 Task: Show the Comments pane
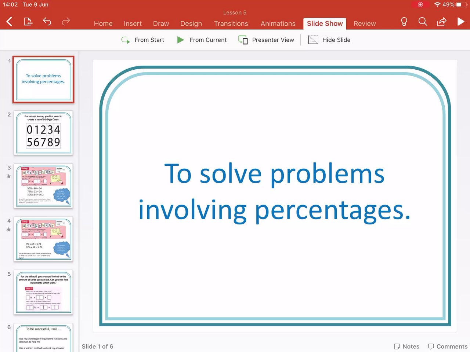(448, 346)
